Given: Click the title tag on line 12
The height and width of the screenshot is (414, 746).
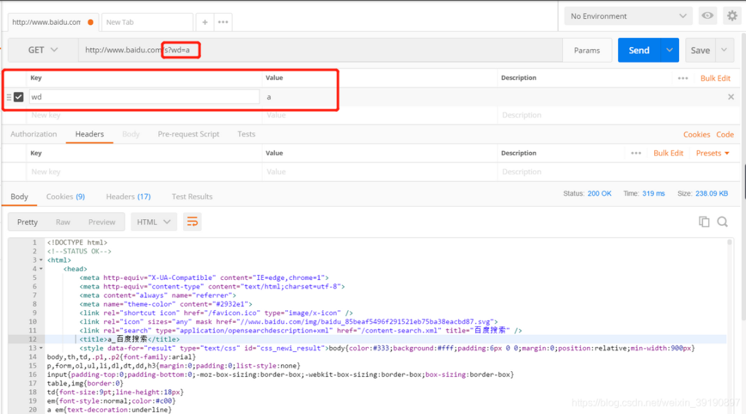Looking at the screenshot, I should pyautogui.click(x=129, y=339).
